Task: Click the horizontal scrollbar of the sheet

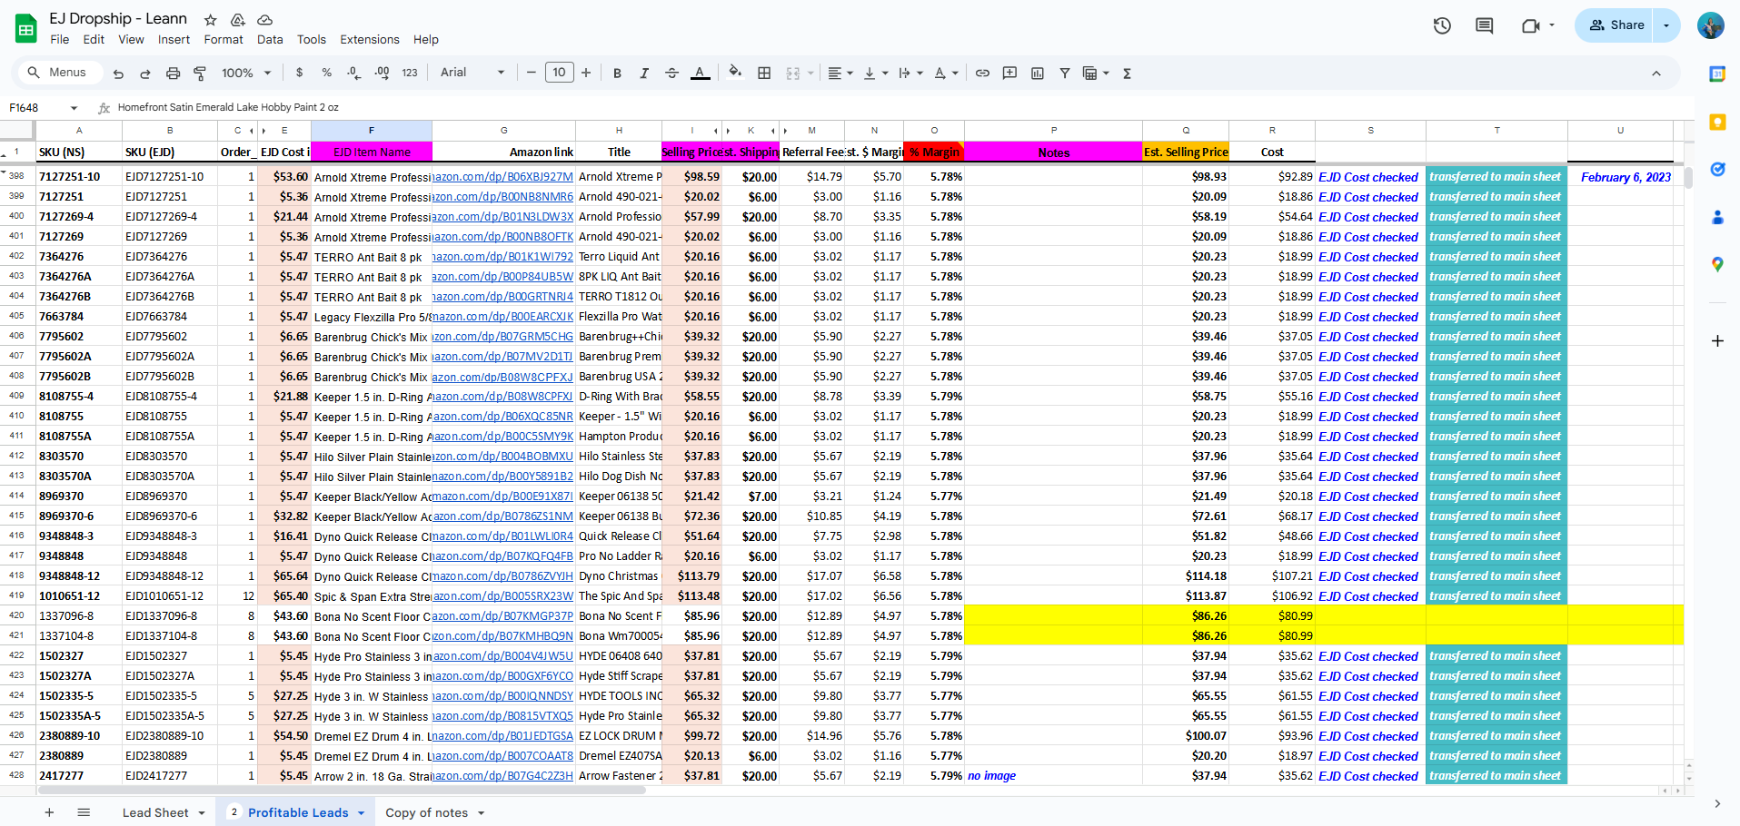Action: (341, 791)
